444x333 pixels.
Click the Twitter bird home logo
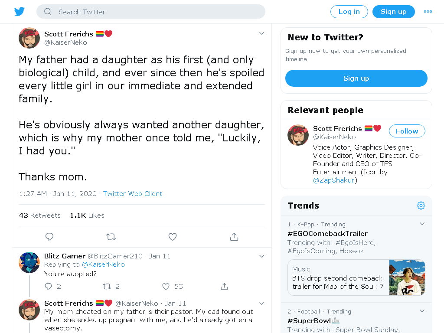(x=19, y=12)
